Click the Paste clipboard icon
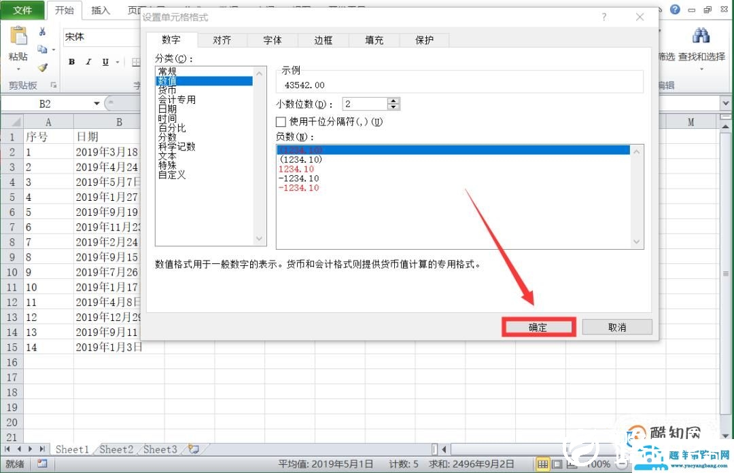 click(18, 37)
